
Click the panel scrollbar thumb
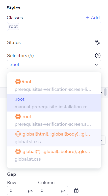pos(105,92)
